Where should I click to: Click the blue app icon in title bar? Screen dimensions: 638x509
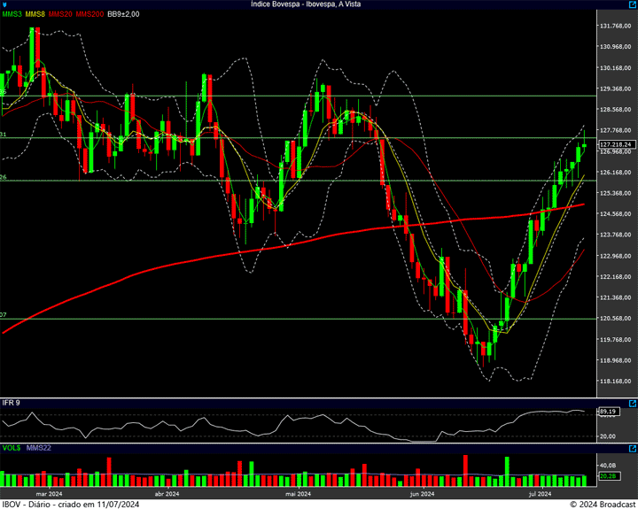point(4,4)
